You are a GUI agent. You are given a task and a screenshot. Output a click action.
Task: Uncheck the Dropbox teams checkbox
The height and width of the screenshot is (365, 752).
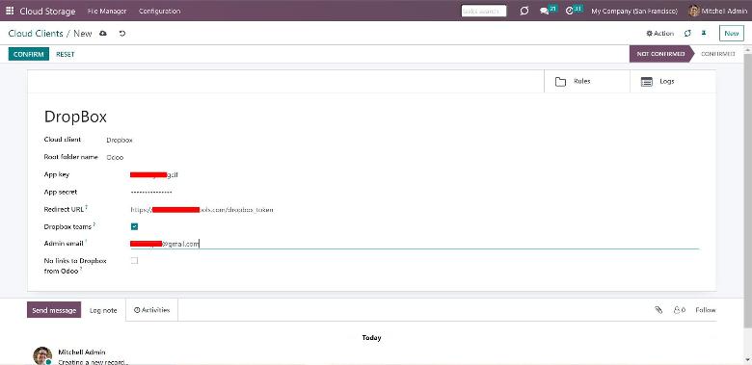(134, 226)
